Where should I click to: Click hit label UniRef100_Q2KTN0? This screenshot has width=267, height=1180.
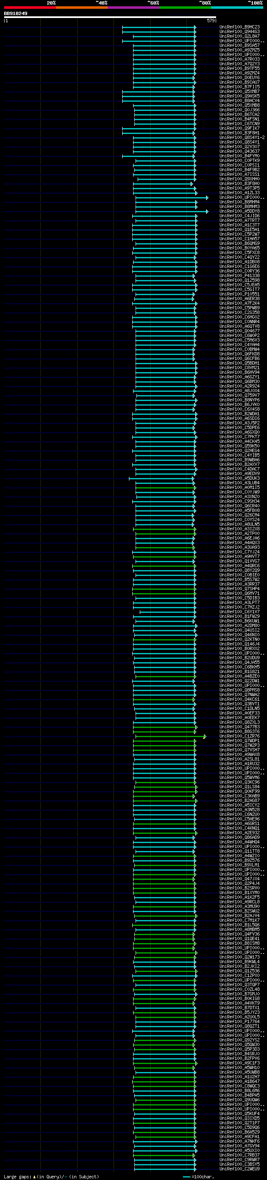click(x=239, y=640)
